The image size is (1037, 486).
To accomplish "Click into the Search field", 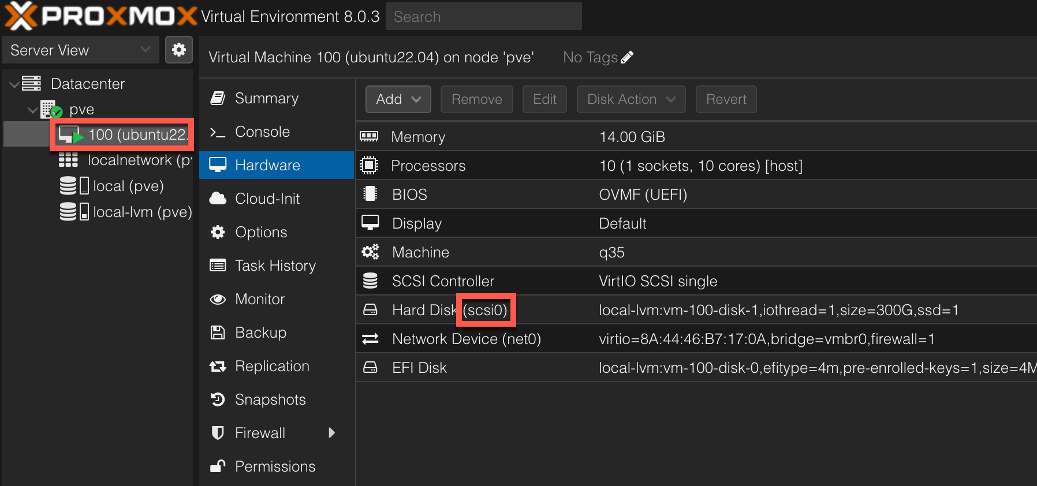I will tap(484, 16).
